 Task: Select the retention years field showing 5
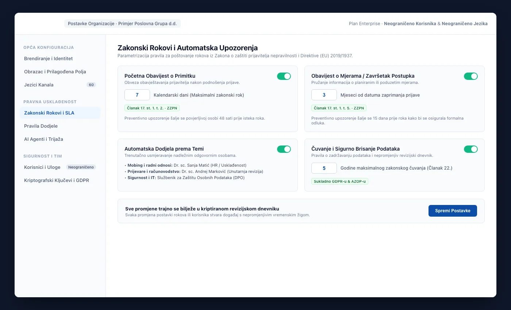324,168
